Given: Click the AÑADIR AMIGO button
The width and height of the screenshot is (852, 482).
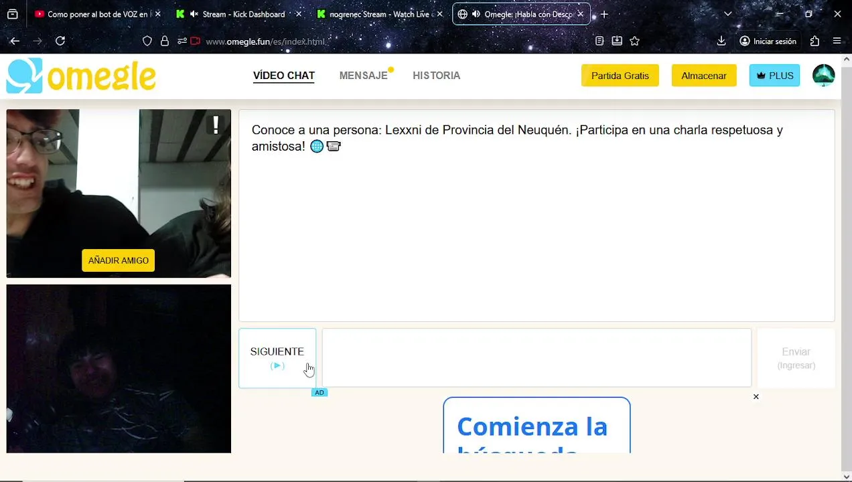Looking at the screenshot, I should pos(119,260).
